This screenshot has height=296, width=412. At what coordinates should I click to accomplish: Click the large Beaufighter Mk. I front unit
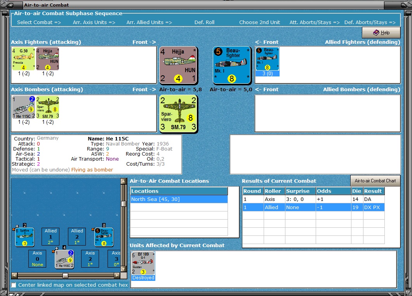click(231, 65)
